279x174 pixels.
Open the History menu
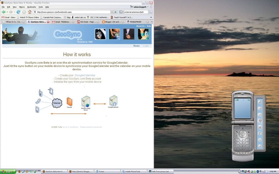coord(22,7)
